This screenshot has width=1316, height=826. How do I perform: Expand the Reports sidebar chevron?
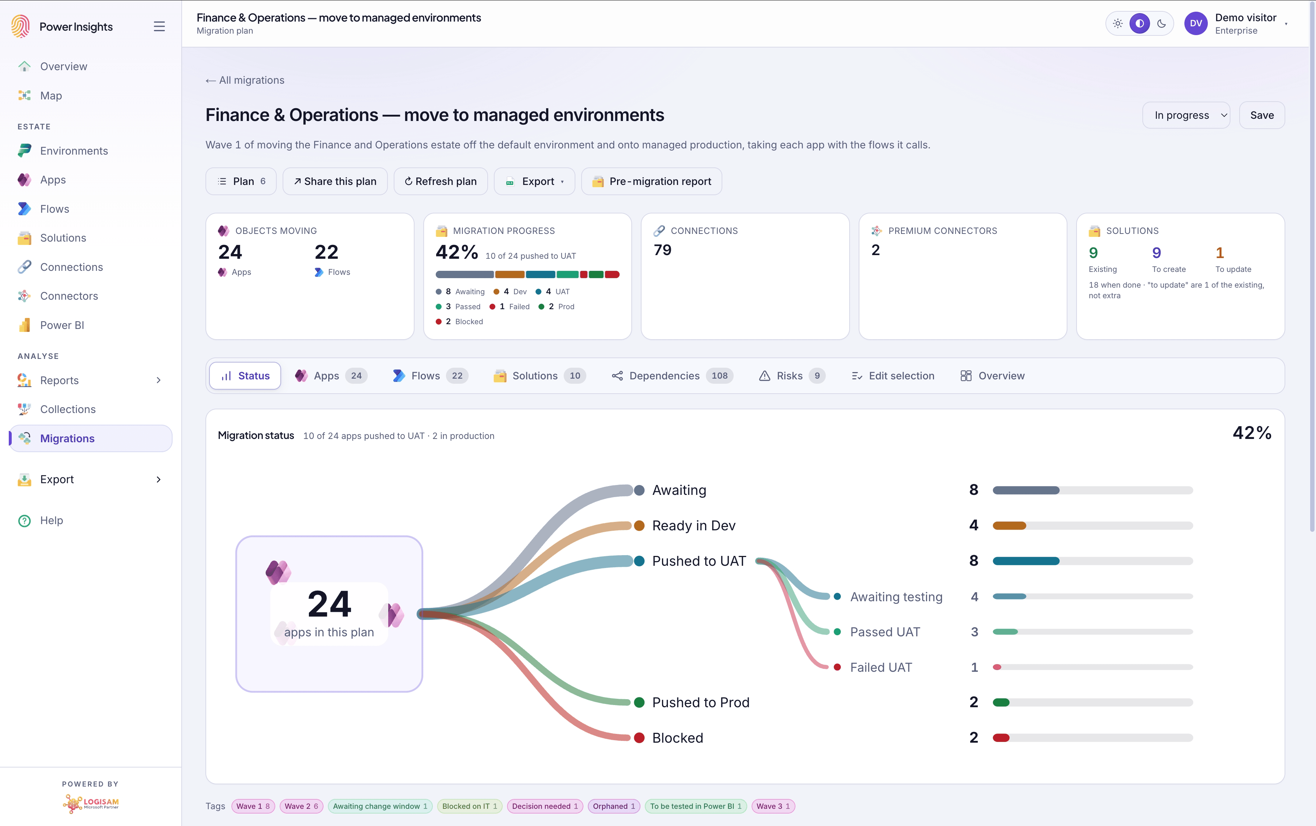click(158, 380)
